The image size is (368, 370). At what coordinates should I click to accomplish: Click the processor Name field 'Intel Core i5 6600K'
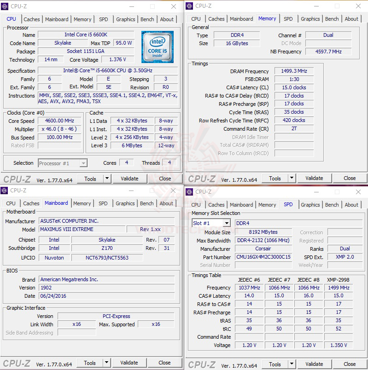[x=86, y=35]
